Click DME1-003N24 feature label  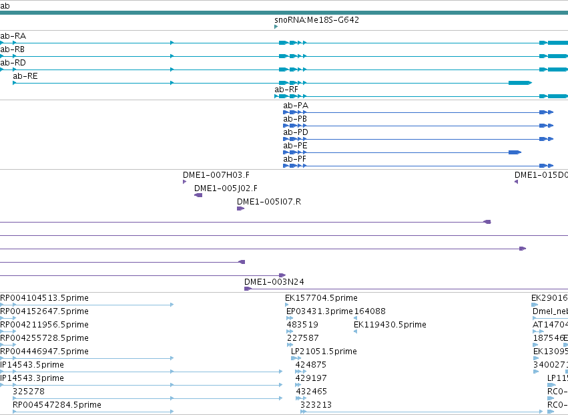pyautogui.click(x=274, y=282)
